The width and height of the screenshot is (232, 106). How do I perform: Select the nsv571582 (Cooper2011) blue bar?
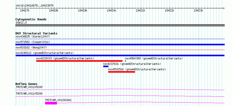pos(120,45)
